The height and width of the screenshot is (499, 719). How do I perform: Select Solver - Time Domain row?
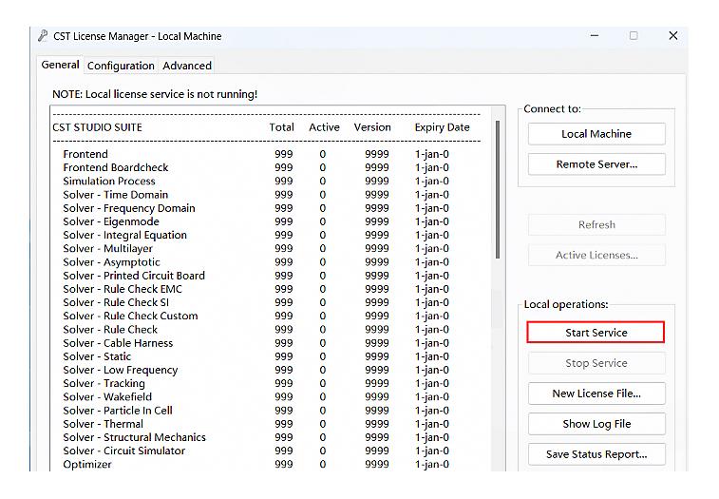click(255, 194)
